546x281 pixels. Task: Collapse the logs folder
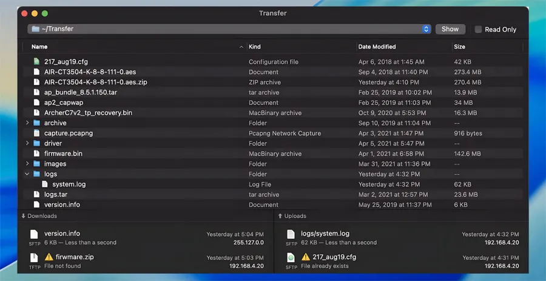click(x=27, y=174)
